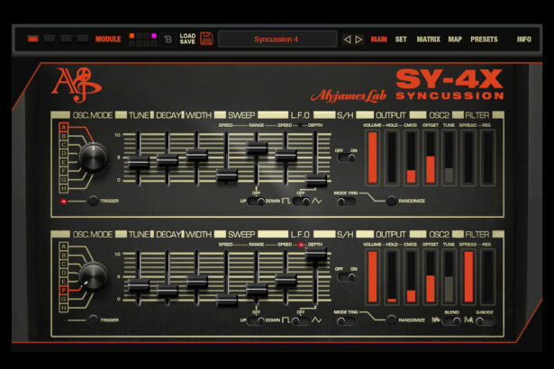Click the upper module oscillator mode knob

[x=93, y=157]
